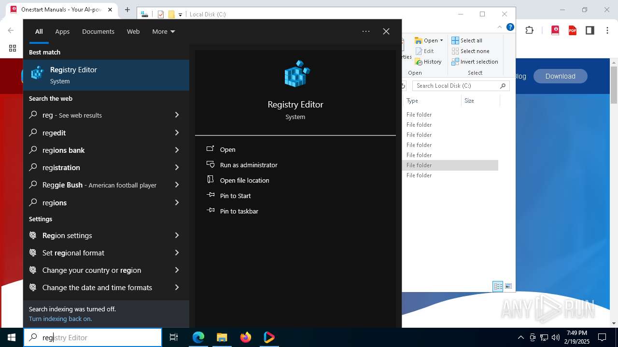
Task: Open new browser tab with plus button
Action: tap(127, 10)
